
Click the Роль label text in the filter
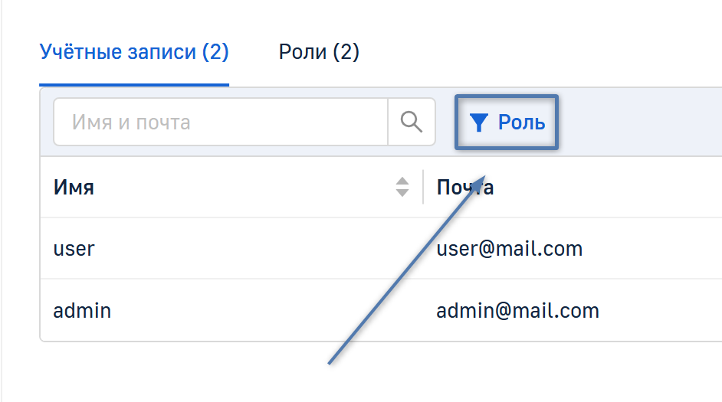click(521, 123)
